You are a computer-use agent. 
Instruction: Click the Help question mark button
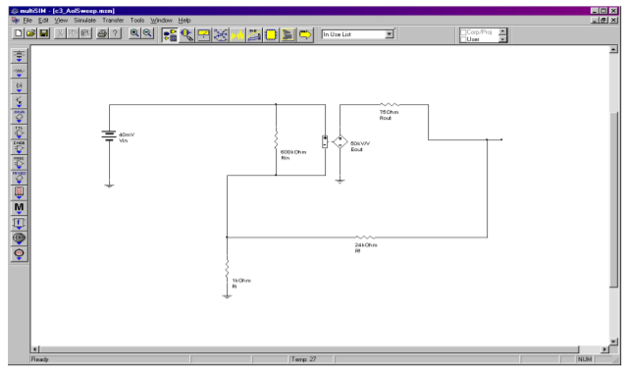115,33
